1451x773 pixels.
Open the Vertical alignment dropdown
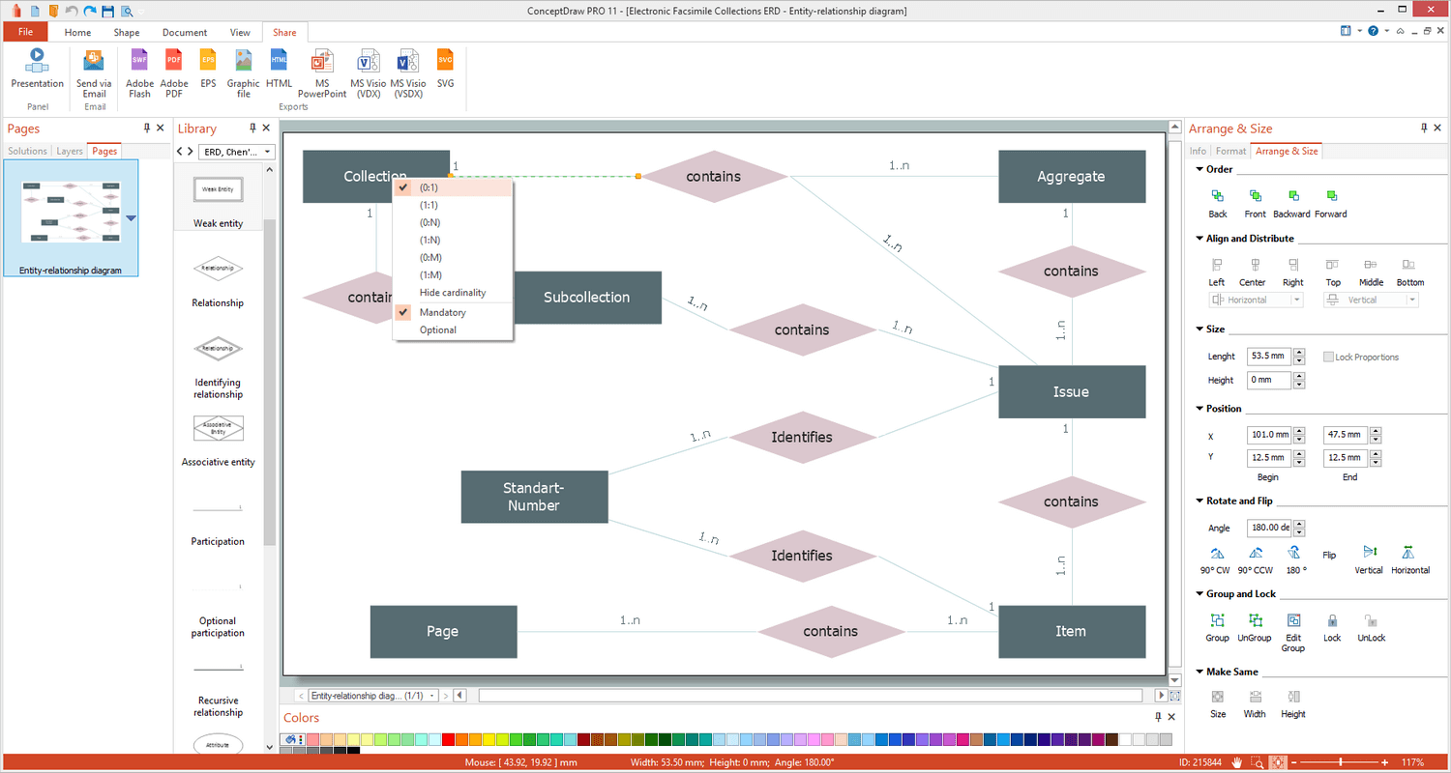[1411, 300]
